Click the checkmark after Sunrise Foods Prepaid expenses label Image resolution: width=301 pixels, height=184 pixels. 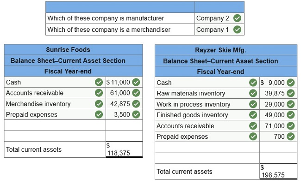99,114
